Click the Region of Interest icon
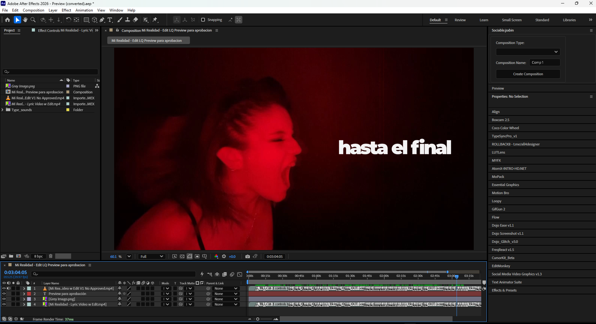This screenshot has width=596, height=324. pyautogui.click(x=197, y=257)
